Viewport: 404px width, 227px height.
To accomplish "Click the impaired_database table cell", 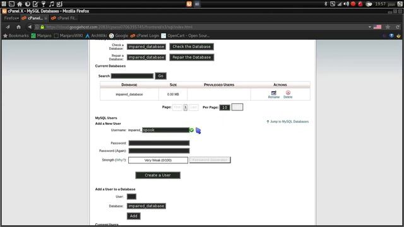I will [x=129, y=95].
